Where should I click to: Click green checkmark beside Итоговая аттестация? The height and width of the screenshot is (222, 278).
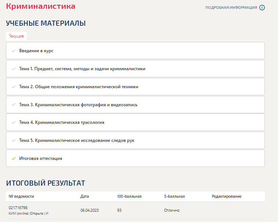tap(14, 158)
